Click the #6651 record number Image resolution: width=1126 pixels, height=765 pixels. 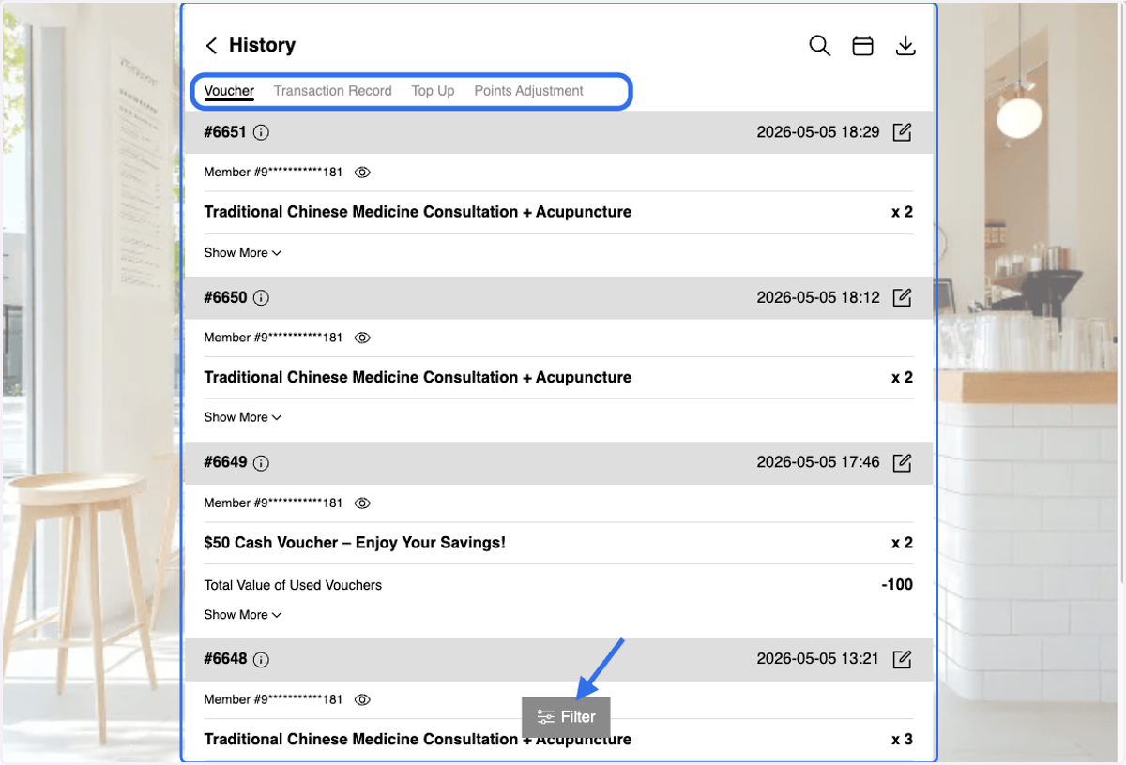click(x=225, y=132)
